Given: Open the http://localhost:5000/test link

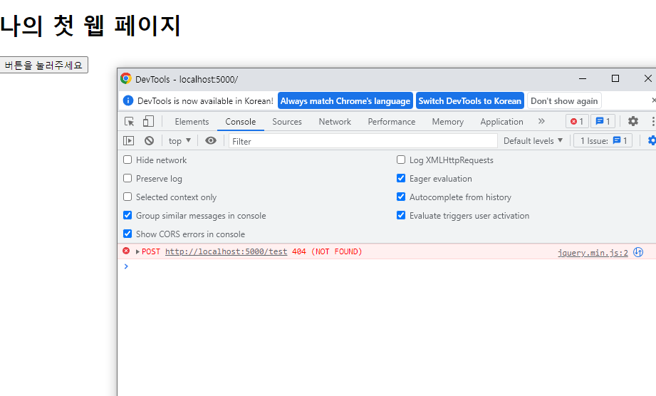Looking at the screenshot, I should pyautogui.click(x=226, y=251).
